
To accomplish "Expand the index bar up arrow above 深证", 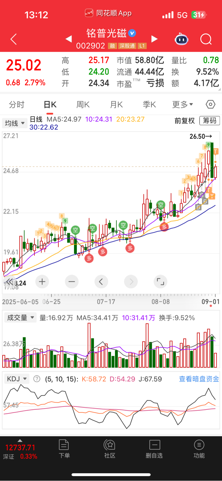I will (20, 441).
